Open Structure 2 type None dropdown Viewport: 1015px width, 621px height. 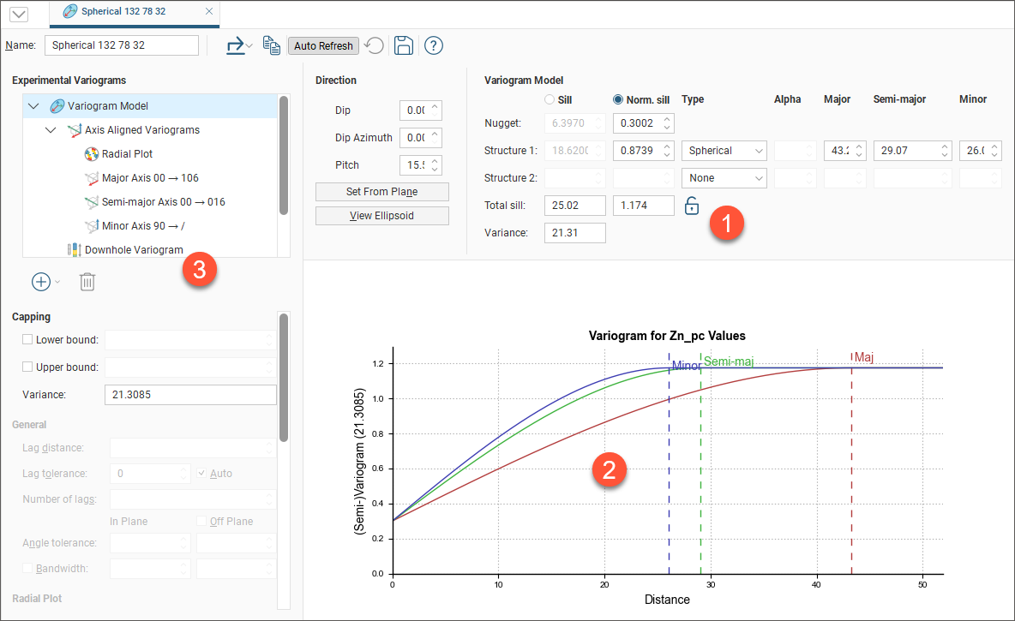pyautogui.click(x=724, y=178)
